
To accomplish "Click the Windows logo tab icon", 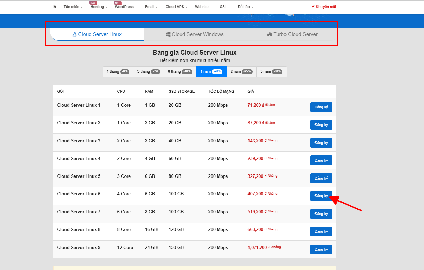I will coord(168,34).
